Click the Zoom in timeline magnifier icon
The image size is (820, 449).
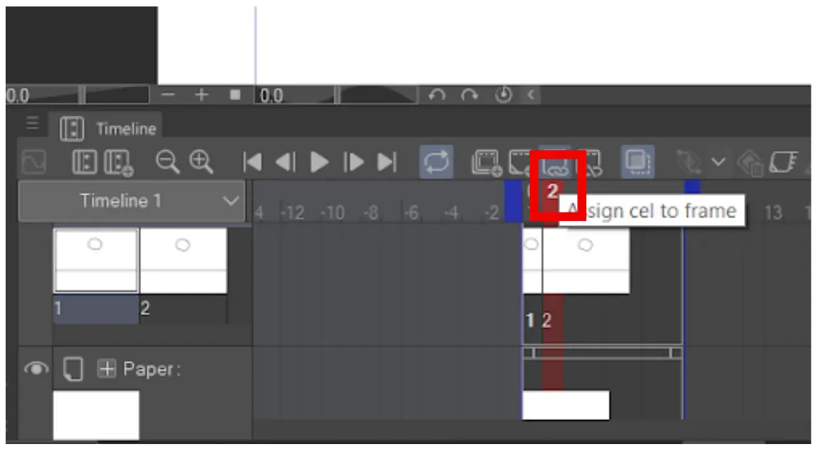[x=201, y=161]
